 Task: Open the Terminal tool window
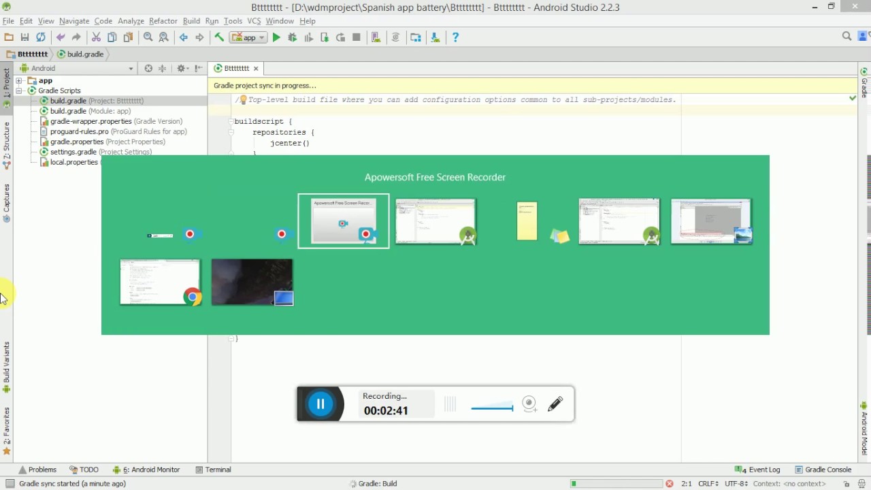(x=213, y=470)
